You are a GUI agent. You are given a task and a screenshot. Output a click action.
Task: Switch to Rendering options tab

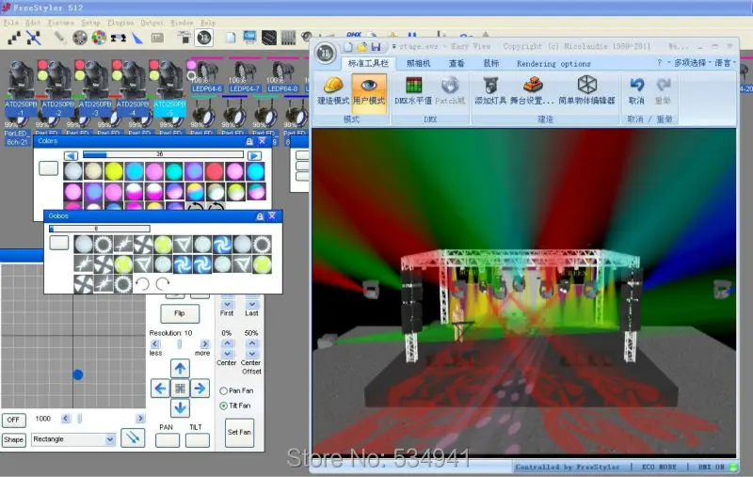coord(553,63)
